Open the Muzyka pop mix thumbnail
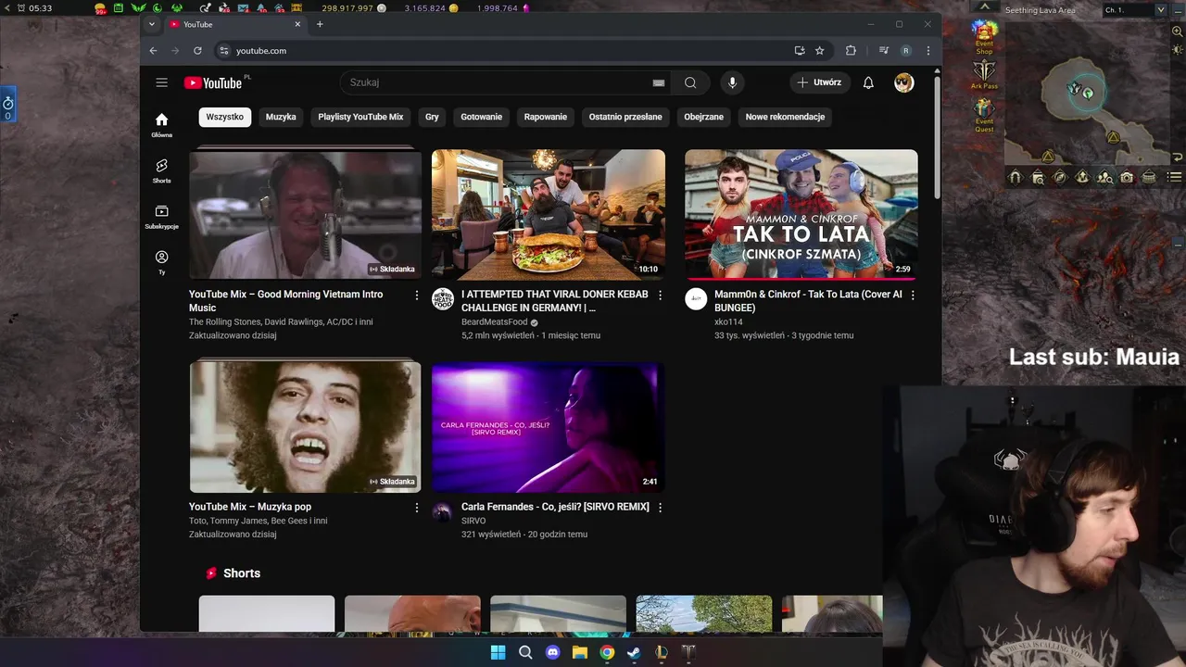Screen dimensions: 1186x667 click(x=305, y=427)
